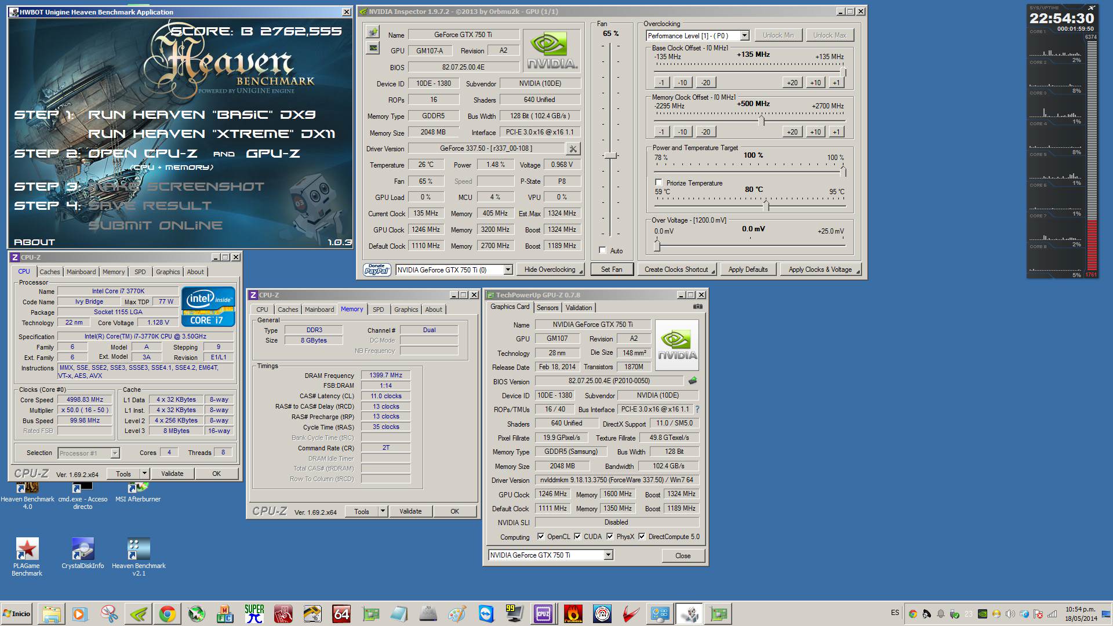Click the Snipping Tool scissors taskbar icon
The width and height of the screenshot is (1113, 626).
click(x=109, y=614)
